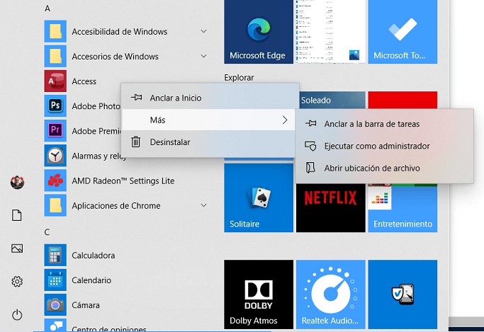Screen dimensions: 484x332
Task: Open the Cámara icon
Action: coord(55,305)
